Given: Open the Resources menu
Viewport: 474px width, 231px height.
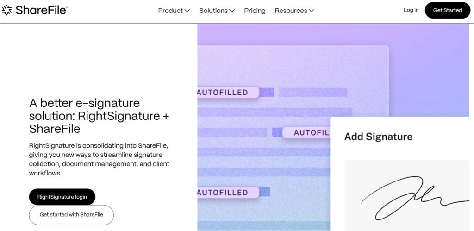Looking at the screenshot, I should pos(294,11).
